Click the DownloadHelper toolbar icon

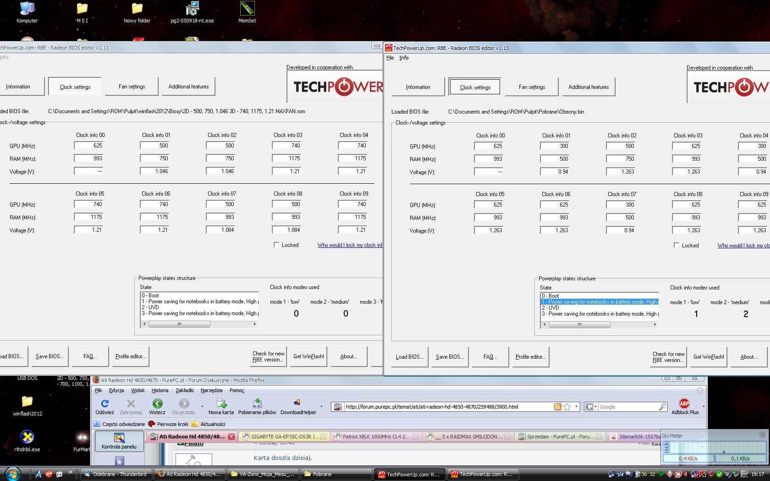[x=297, y=403]
